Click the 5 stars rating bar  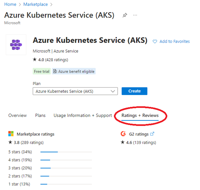click(66, 152)
